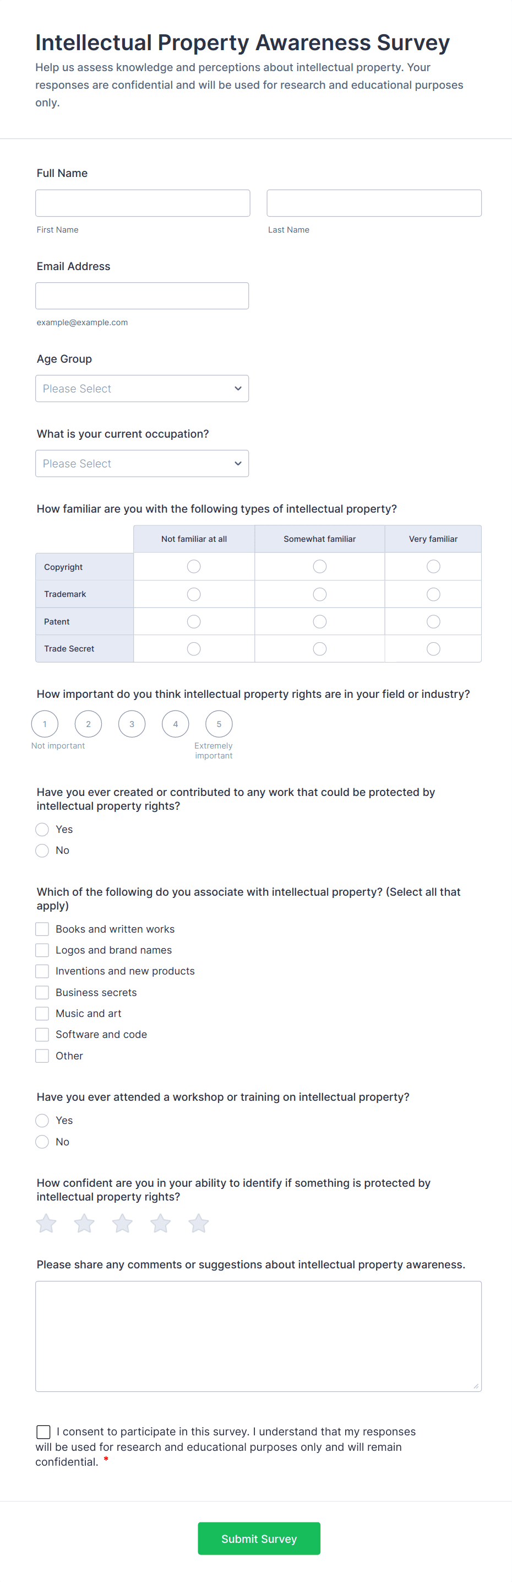This screenshot has height=1582, width=512.
Task: Choose 'No' for workshop attendance question
Action: coord(42,1142)
